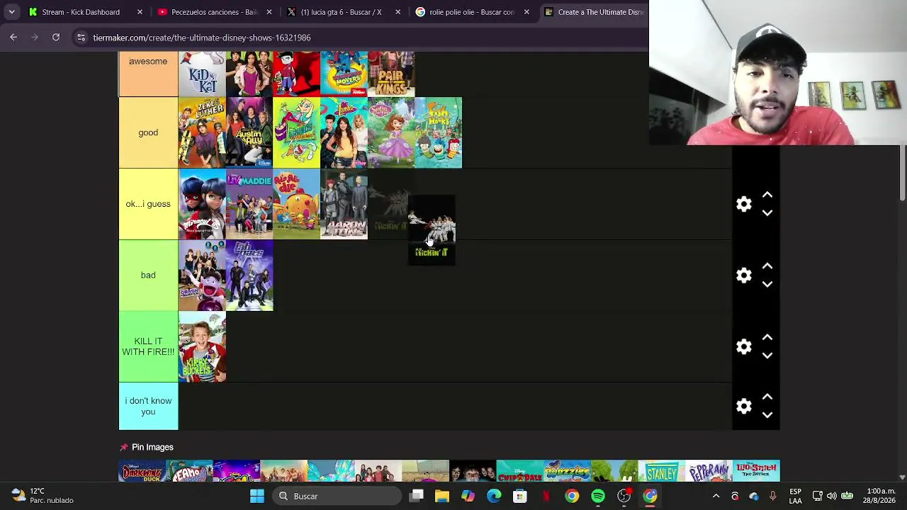Open the Windows Start menu
This screenshot has width=907, height=510.
pyautogui.click(x=257, y=496)
